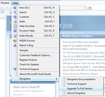Screen dimensions: 105x97
Task: Click the Index page icon
Action: click(15, 22)
